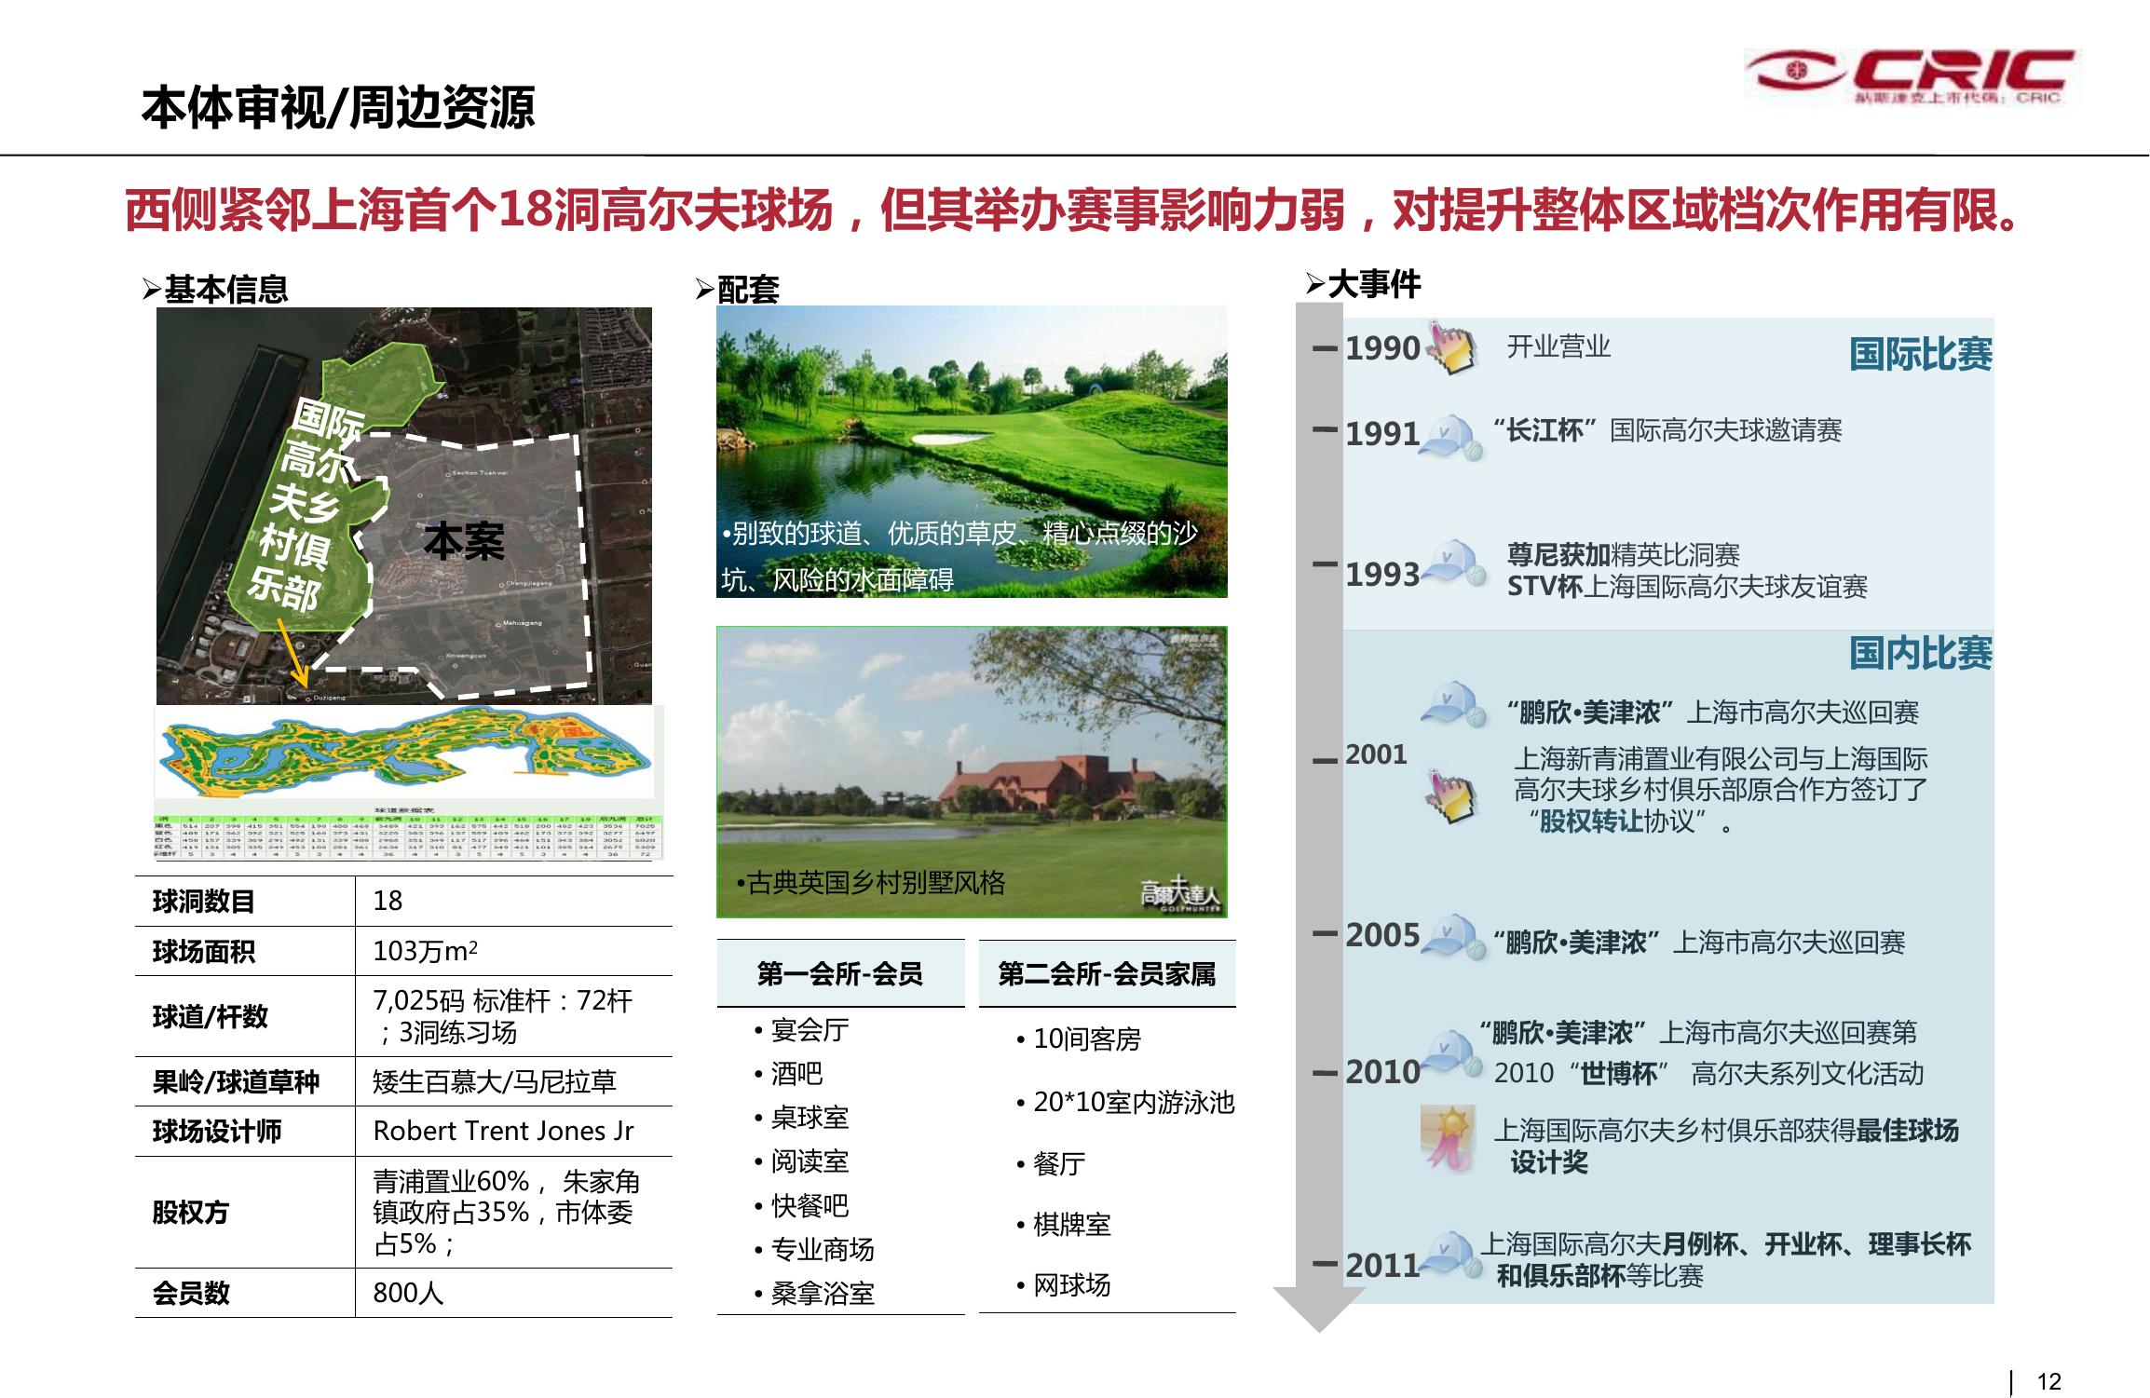
Task: Click the 配套 section heading arrow
Action: (704, 290)
